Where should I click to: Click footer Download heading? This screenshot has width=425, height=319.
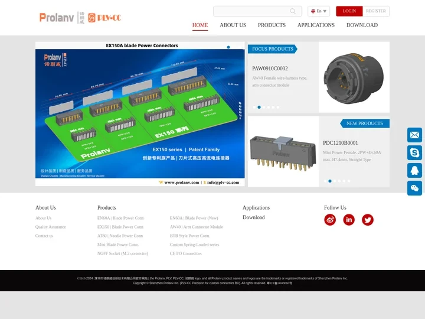[254, 217]
